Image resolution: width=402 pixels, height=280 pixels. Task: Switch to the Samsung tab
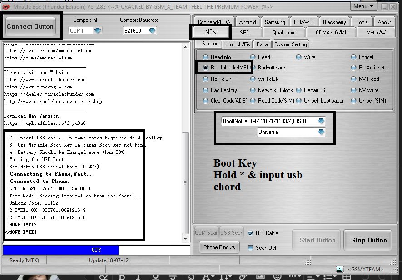pos(275,22)
